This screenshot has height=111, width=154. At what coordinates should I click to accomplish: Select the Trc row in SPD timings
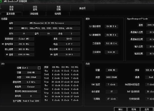[62, 96]
